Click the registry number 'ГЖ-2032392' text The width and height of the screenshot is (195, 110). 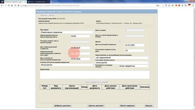tap(61, 19)
